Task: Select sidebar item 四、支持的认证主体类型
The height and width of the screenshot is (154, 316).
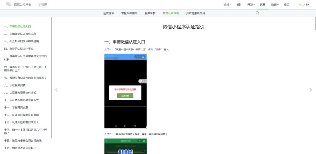Action: (19, 49)
